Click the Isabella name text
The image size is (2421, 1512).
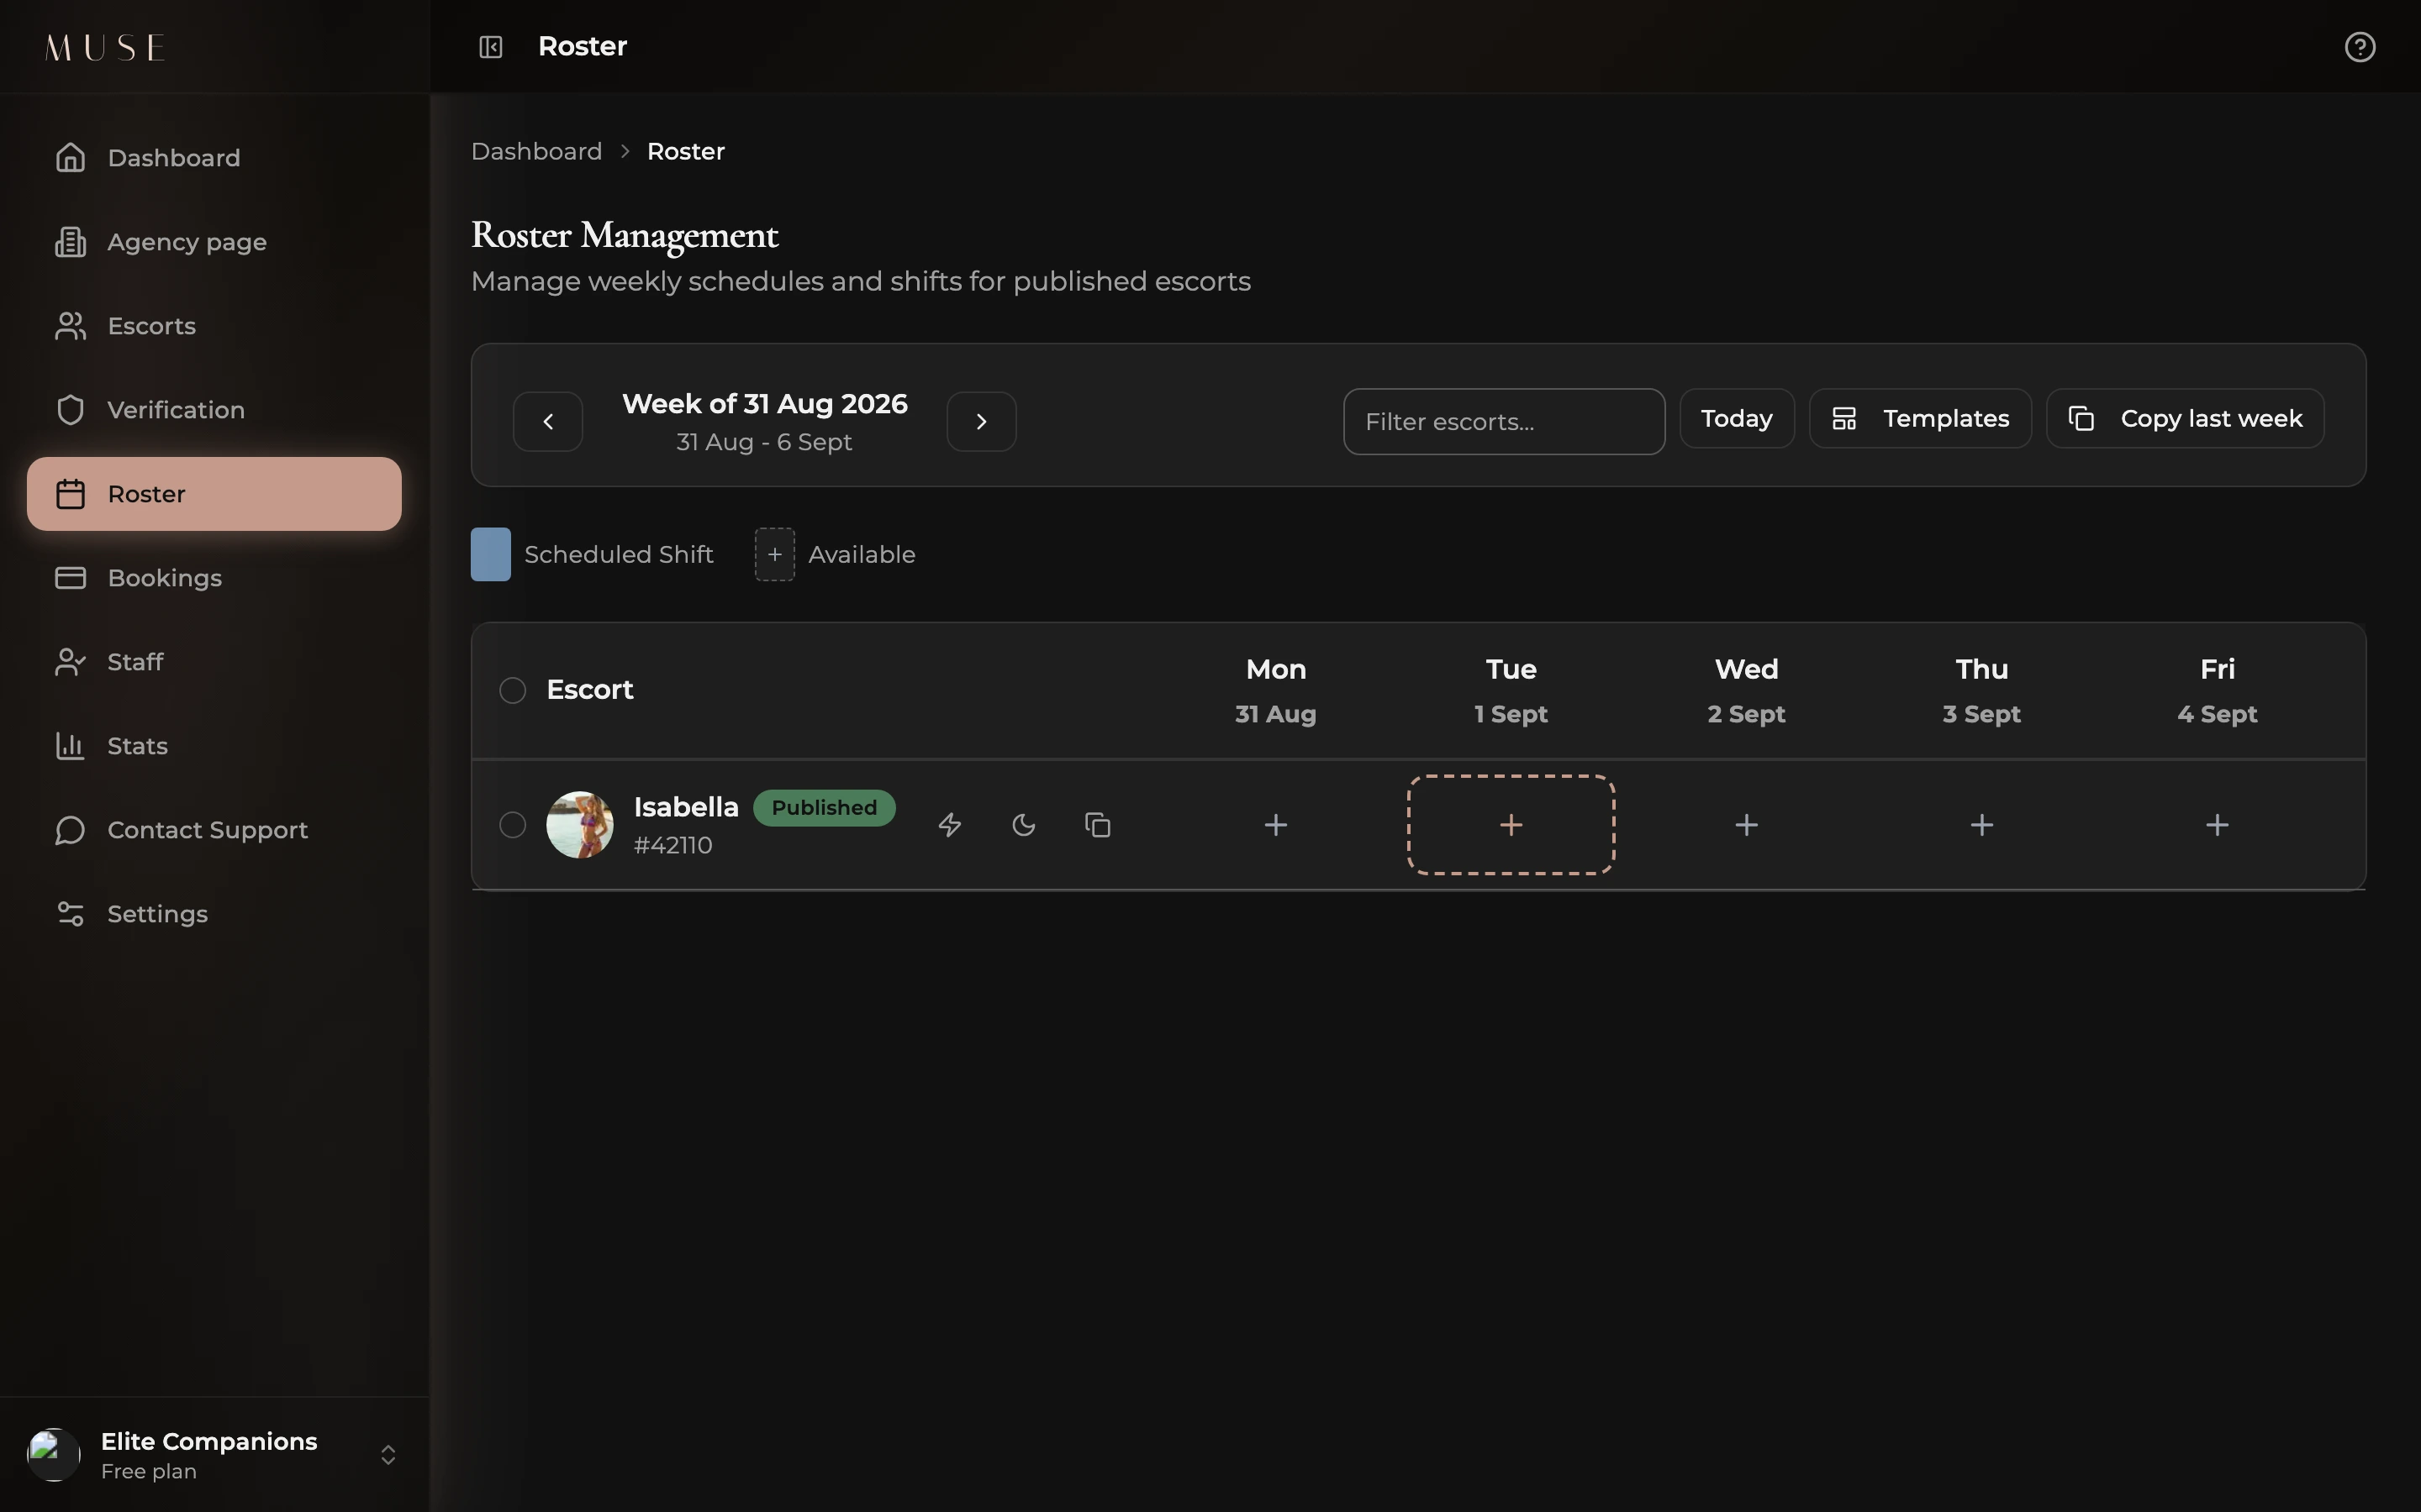coord(686,808)
